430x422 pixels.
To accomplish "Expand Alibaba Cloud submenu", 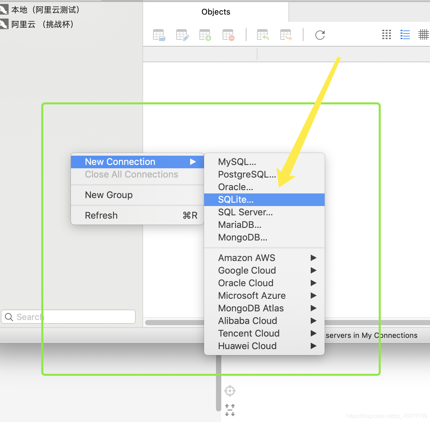I will pos(264,321).
